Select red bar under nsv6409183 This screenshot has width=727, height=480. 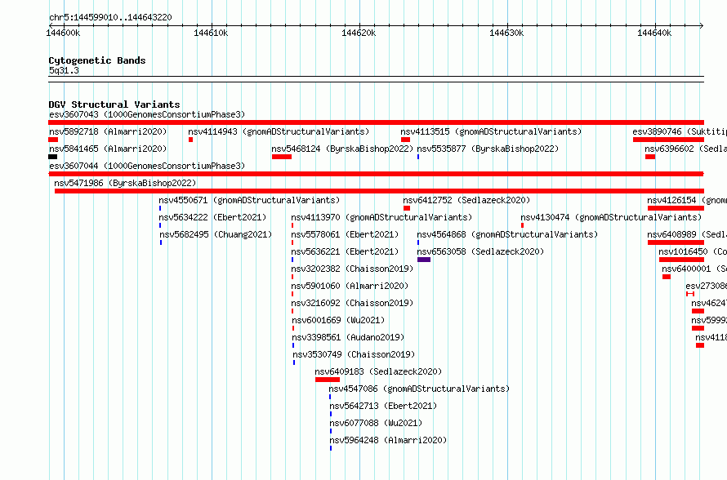[328, 380]
